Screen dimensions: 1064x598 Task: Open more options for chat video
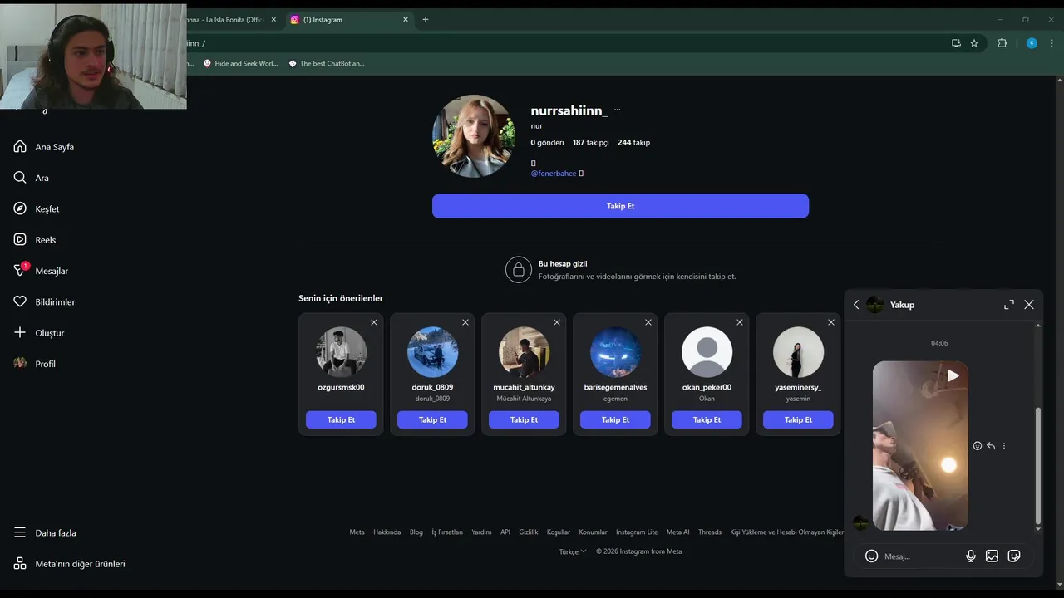[1004, 446]
